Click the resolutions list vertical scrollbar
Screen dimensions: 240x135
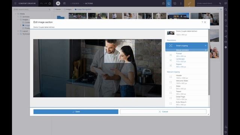(209, 62)
